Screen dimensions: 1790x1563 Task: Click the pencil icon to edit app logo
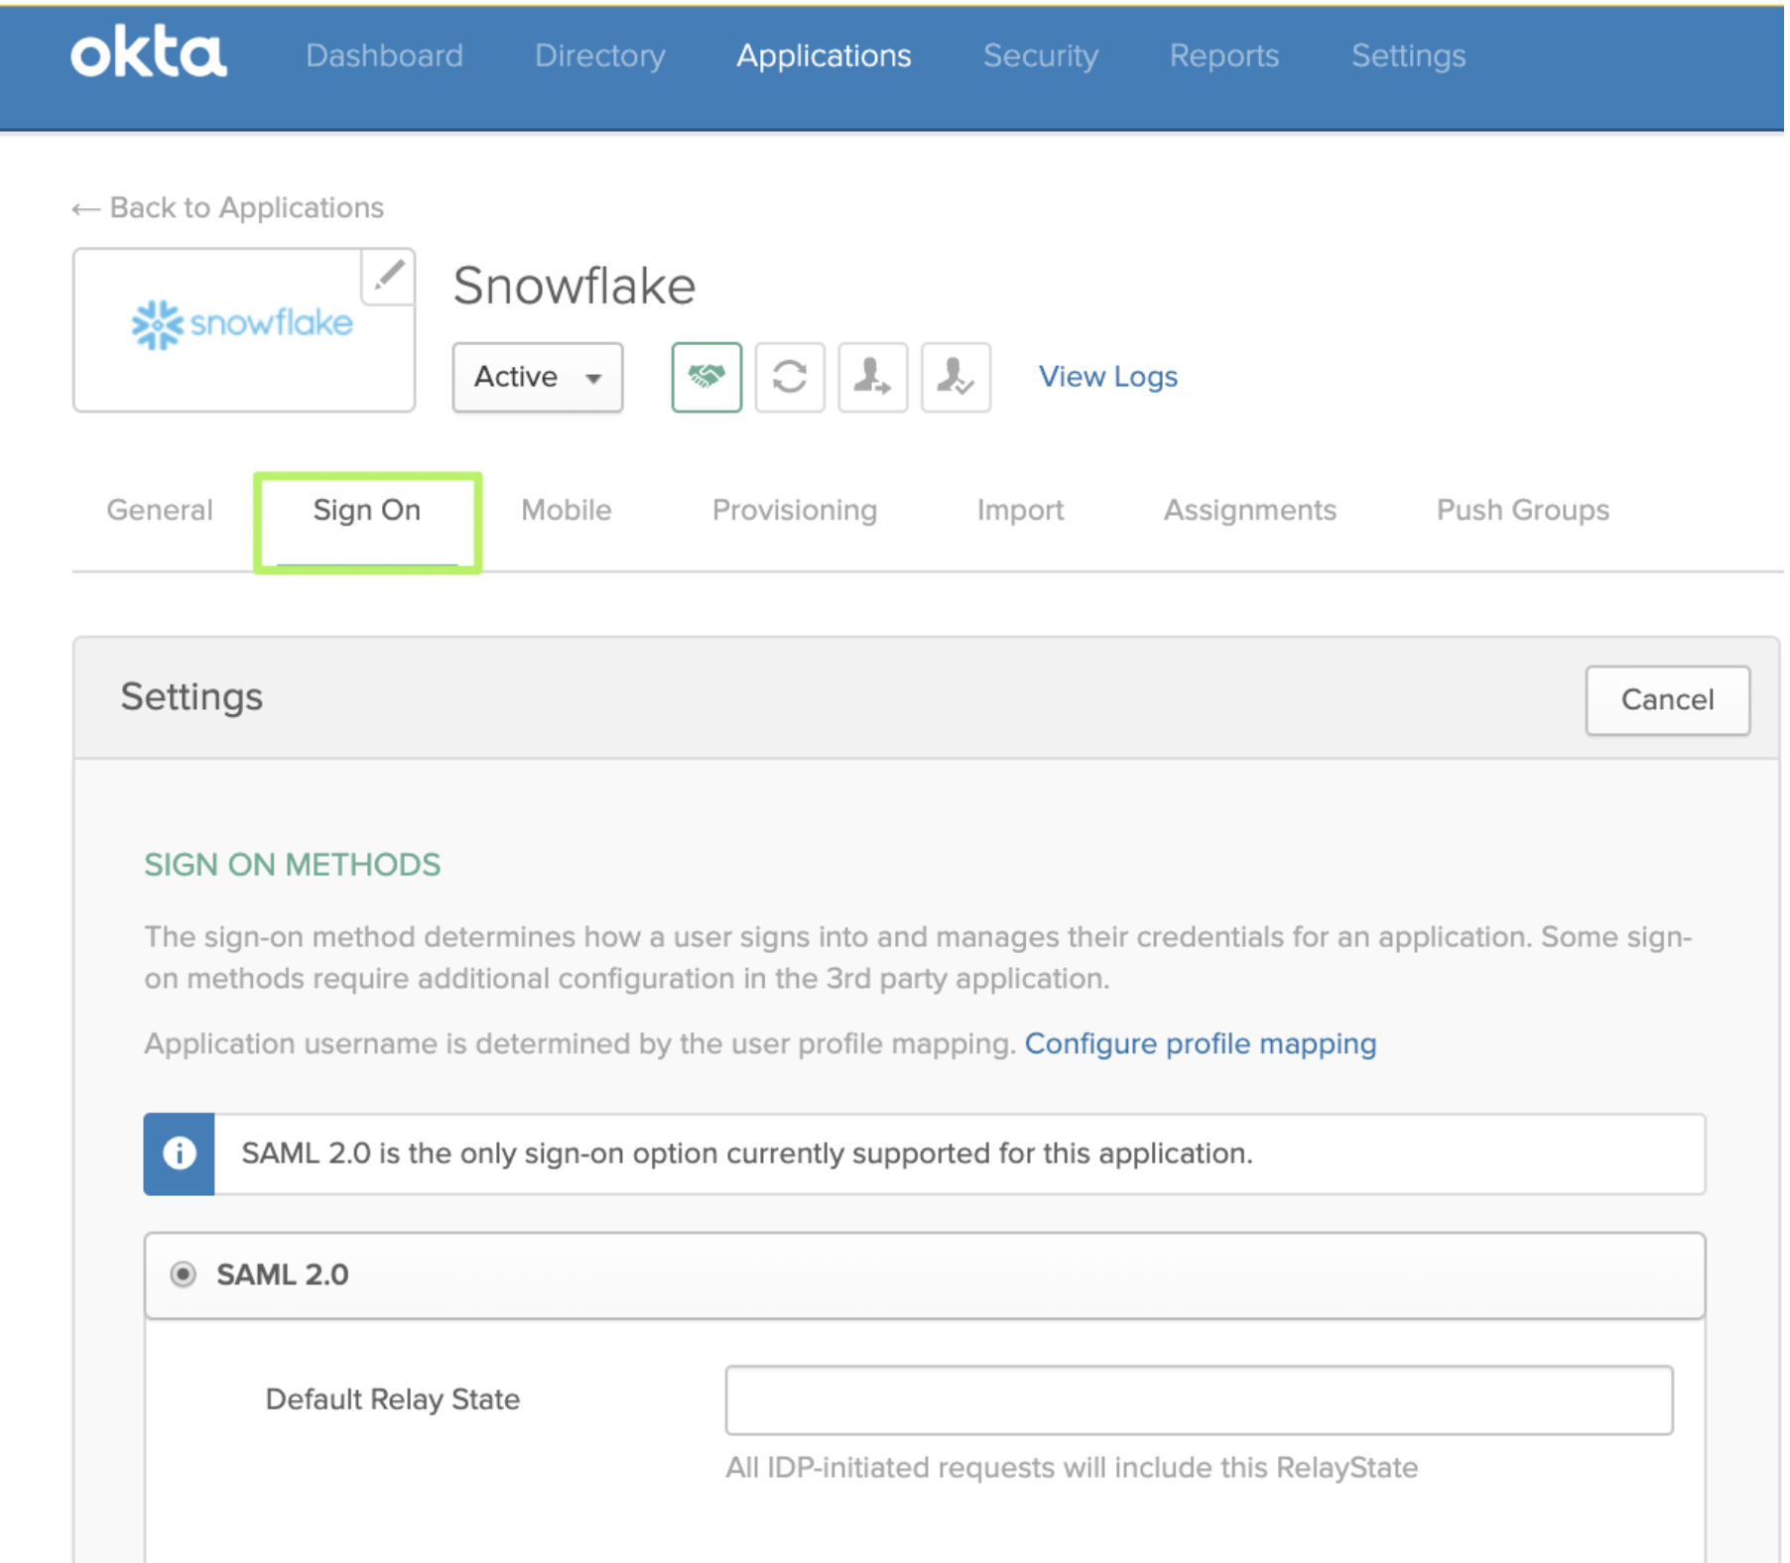[387, 276]
